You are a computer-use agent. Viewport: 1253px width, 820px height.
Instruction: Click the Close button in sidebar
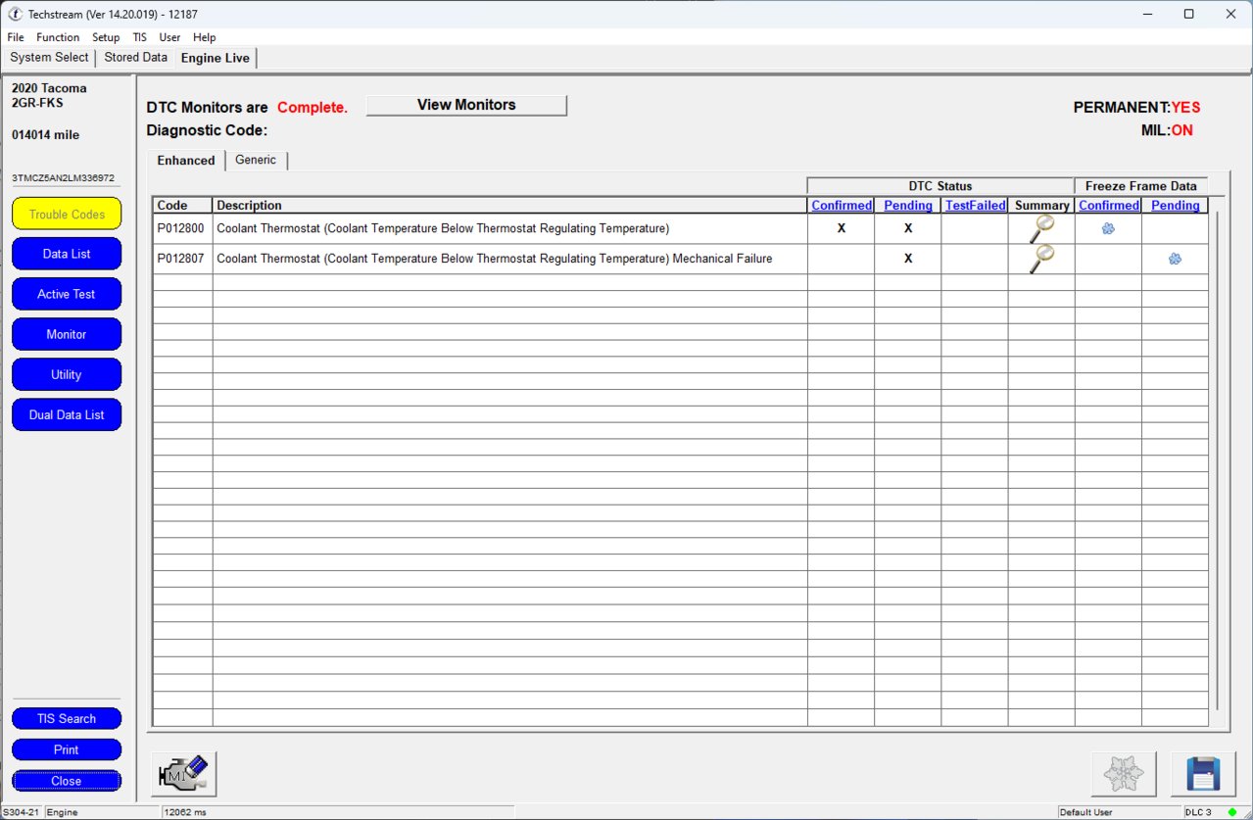click(x=67, y=781)
